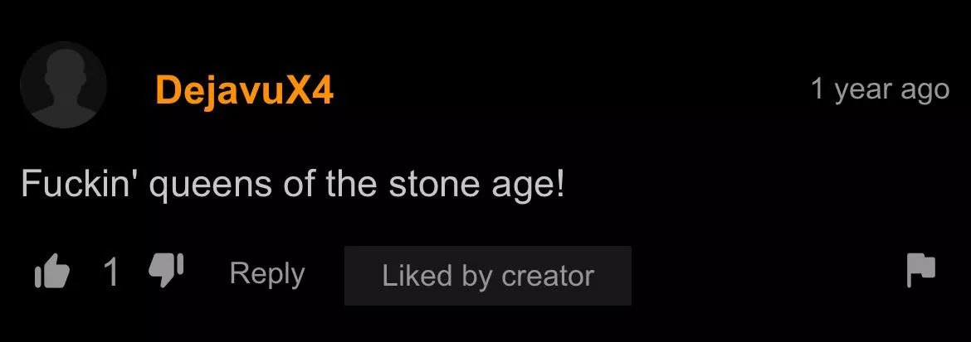
Task: Visit the orange DejavuX4 profile name
Action: click(x=245, y=90)
